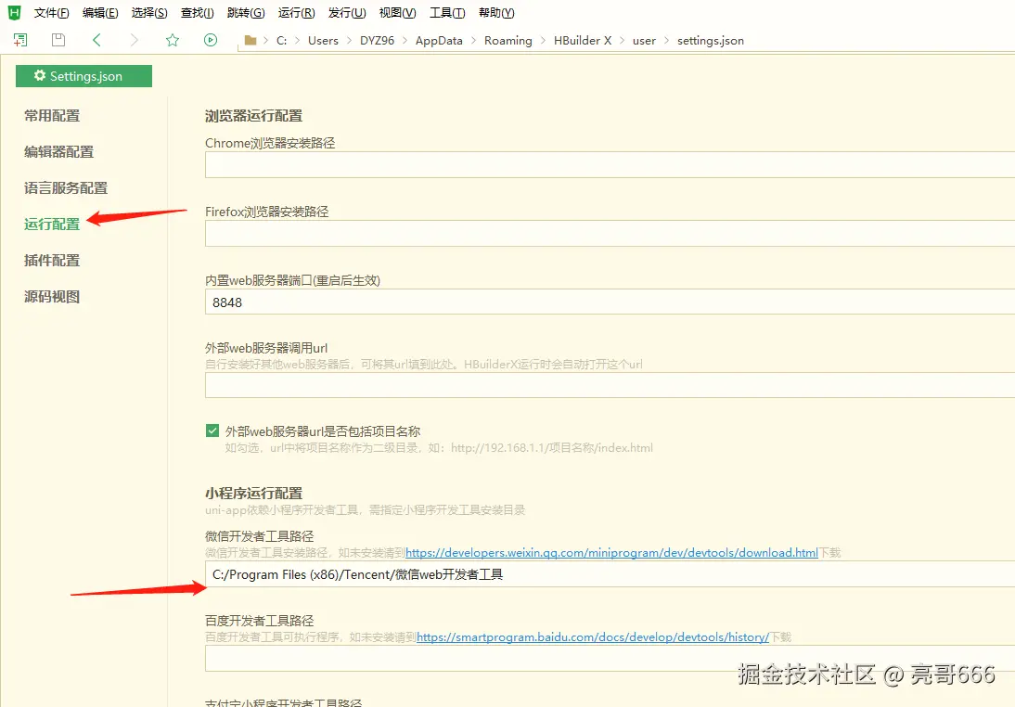Click the star bookmark icon
The width and height of the screenshot is (1015, 707).
coord(173,40)
